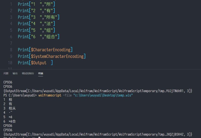Click line number 10 in the gutter
201x138 pixels.
[10, 63]
